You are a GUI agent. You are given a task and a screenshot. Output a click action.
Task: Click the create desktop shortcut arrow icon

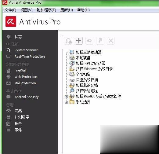[100, 41]
